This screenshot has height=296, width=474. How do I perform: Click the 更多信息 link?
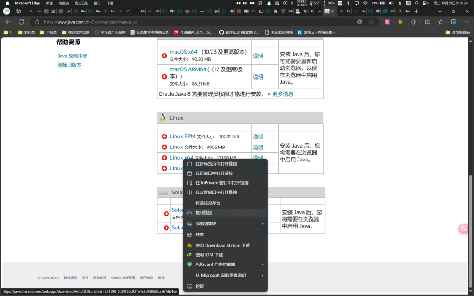pyautogui.click(x=282, y=94)
